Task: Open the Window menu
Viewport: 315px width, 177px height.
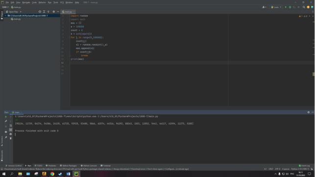Action: click(x=69, y=2)
